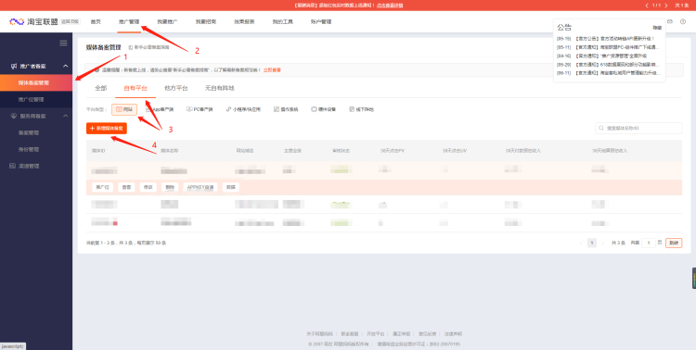
Task: Select the 操作系统 platform type
Action: [x=286, y=109]
